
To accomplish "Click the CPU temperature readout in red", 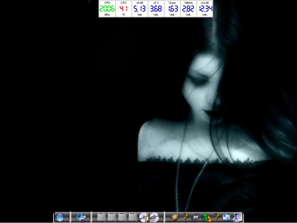I will pos(124,9).
